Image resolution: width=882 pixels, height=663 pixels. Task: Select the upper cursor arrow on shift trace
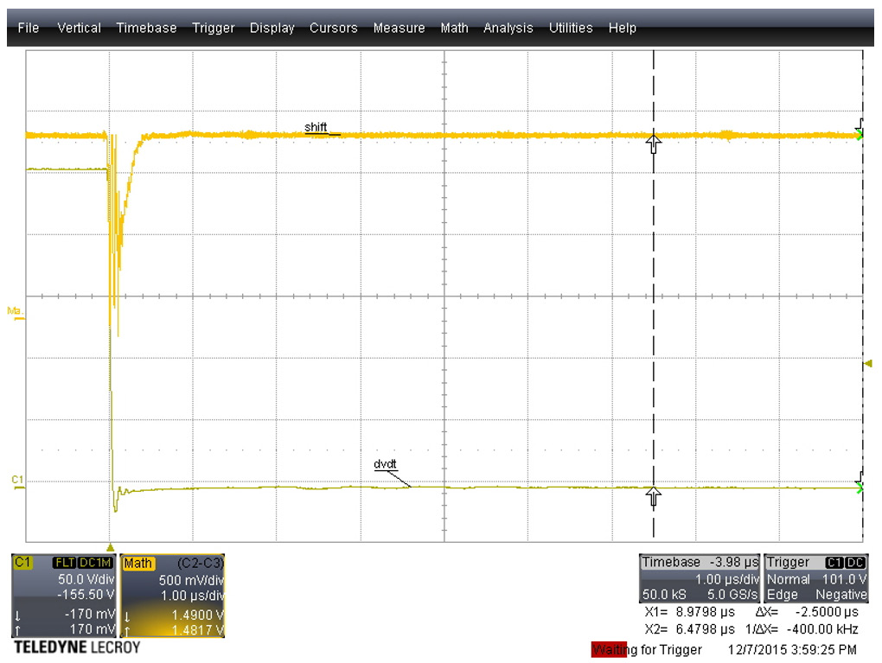point(654,143)
